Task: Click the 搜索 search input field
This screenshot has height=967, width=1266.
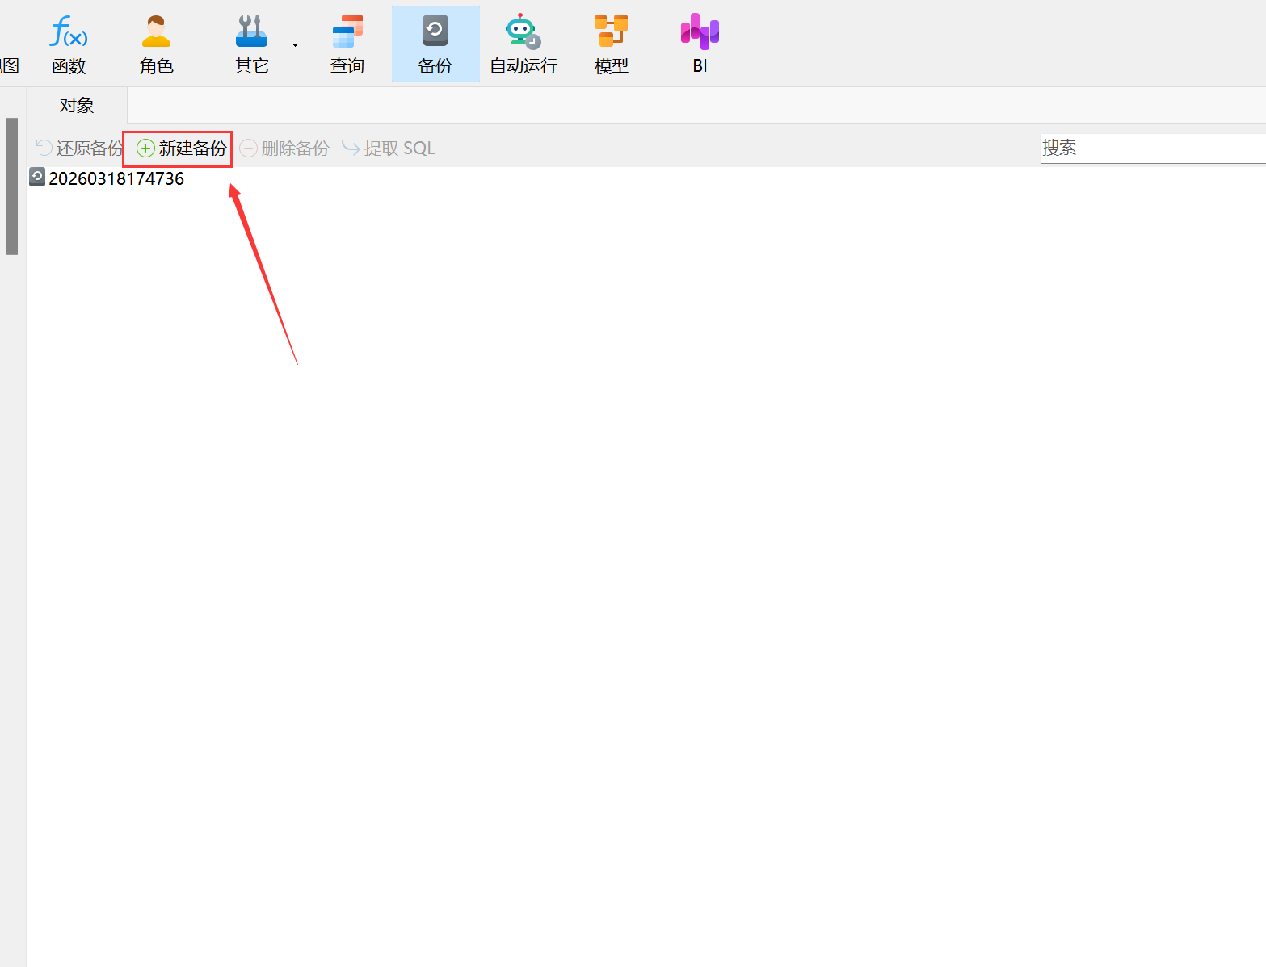Action: (x=1151, y=149)
